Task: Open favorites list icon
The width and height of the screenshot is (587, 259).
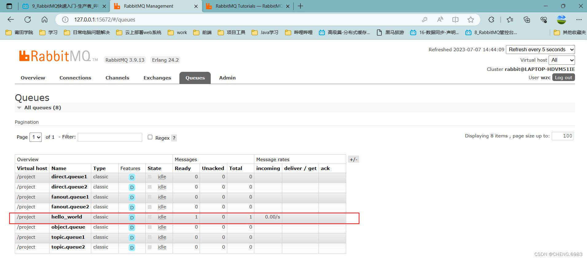Action: (x=510, y=20)
